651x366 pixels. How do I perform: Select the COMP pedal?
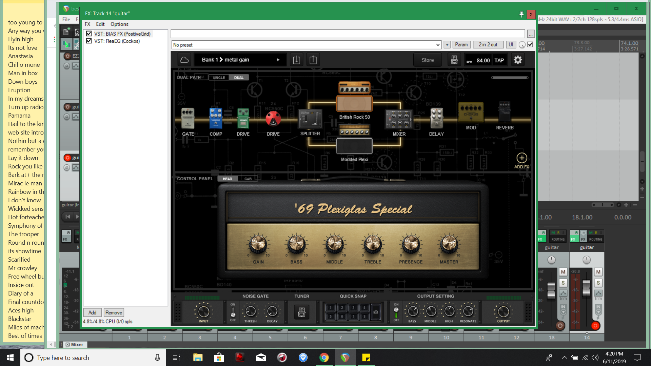click(x=216, y=118)
